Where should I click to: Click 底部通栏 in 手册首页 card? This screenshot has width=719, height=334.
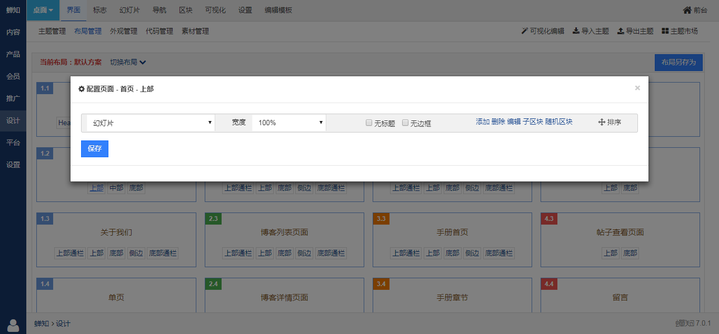[499, 253]
